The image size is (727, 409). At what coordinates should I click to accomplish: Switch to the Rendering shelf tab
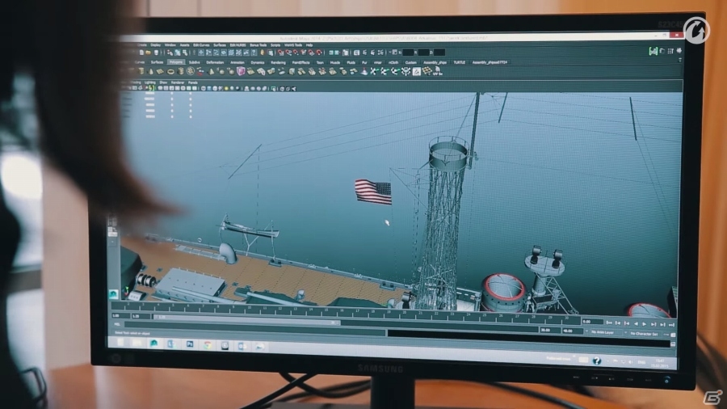278,62
